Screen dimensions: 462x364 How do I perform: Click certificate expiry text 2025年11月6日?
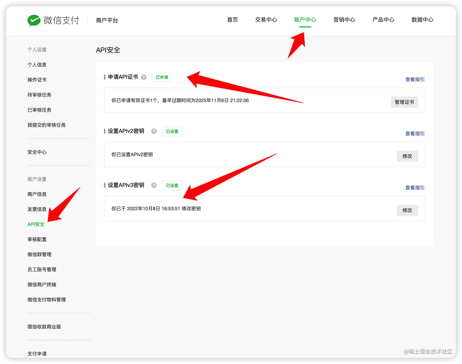click(x=212, y=100)
